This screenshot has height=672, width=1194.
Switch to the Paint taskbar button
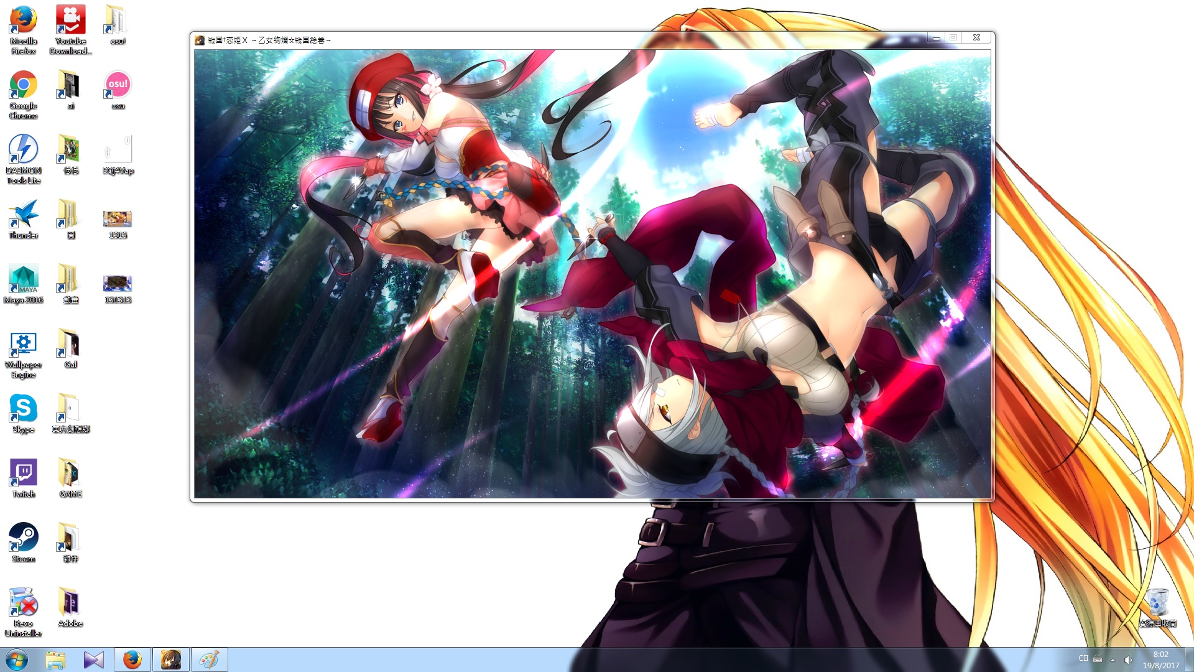click(x=209, y=660)
